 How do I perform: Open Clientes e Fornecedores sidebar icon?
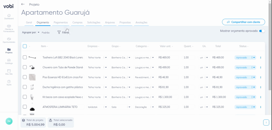click(x=9, y=26)
